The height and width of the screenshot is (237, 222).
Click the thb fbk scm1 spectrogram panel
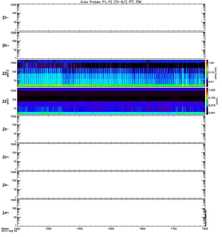tap(111, 101)
